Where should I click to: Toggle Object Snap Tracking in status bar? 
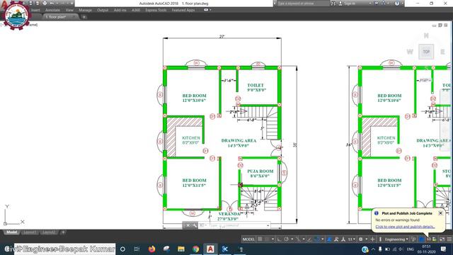[309, 239]
